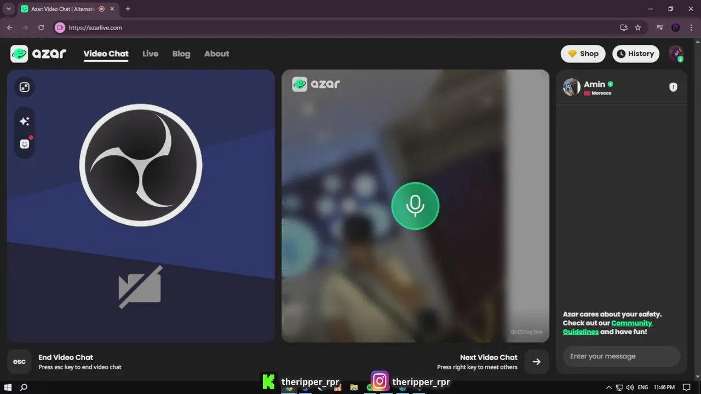Click the ENG language indicator
The image size is (701, 394).
pyautogui.click(x=643, y=387)
